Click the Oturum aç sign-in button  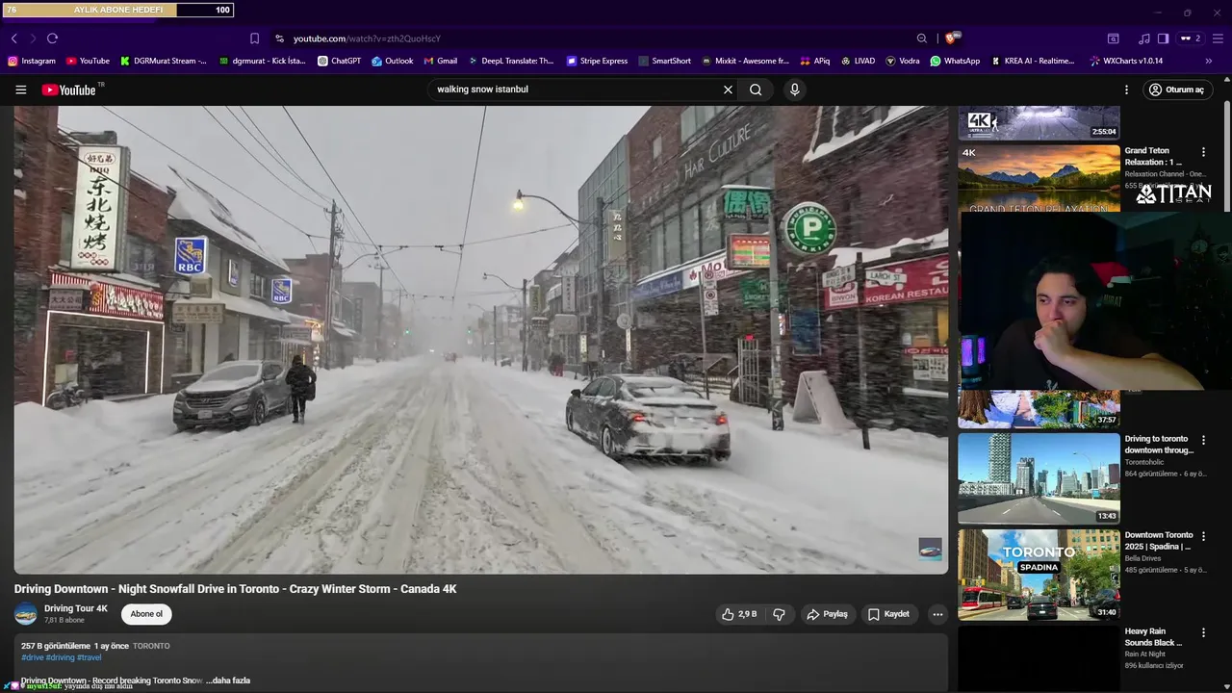[x=1176, y=90]
